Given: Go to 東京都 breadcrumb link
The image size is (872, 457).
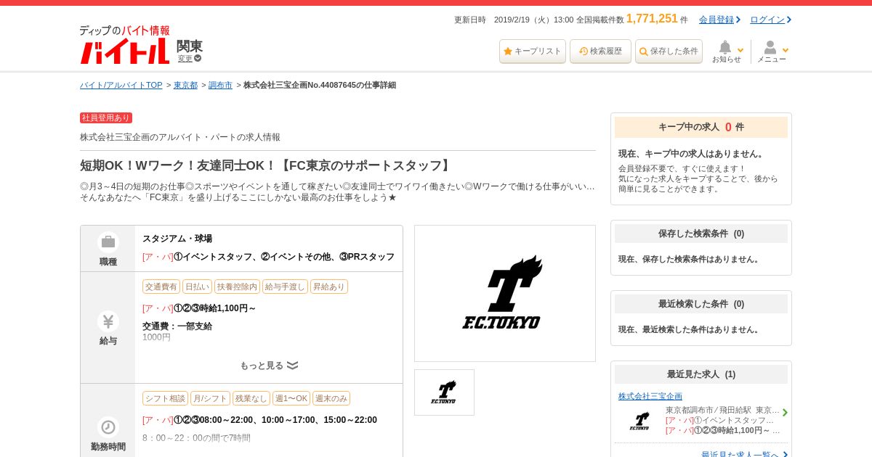Looking at the screenshot, I should pos(185,85).
